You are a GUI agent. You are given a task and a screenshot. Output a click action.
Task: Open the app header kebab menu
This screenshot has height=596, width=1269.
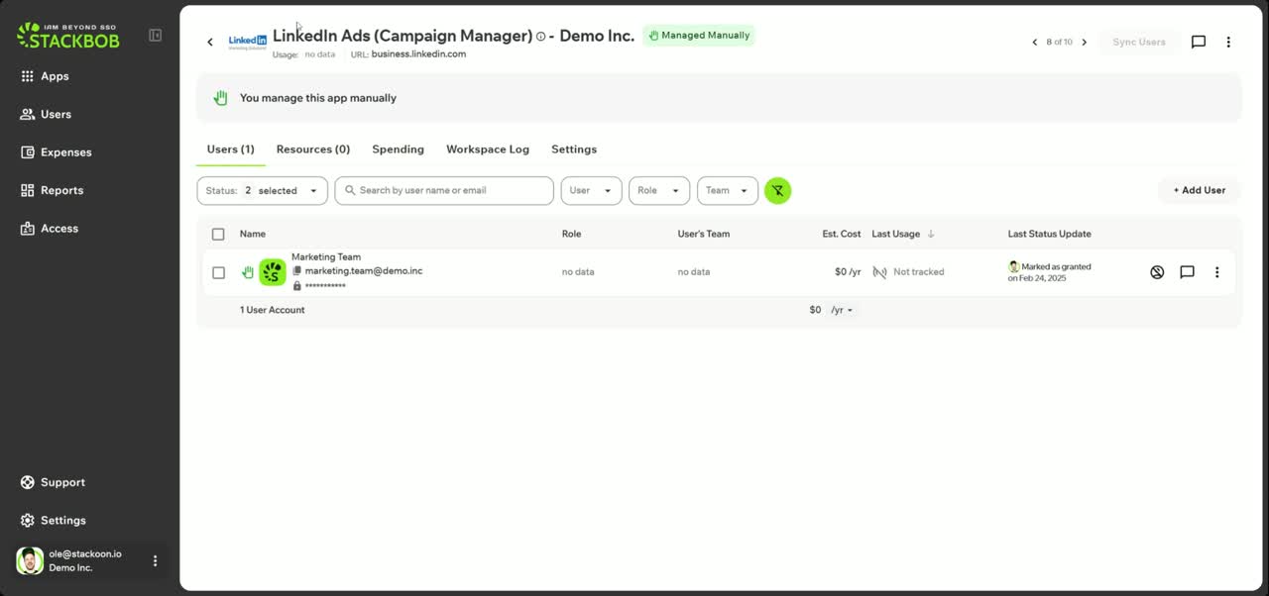click(1228, 43)
